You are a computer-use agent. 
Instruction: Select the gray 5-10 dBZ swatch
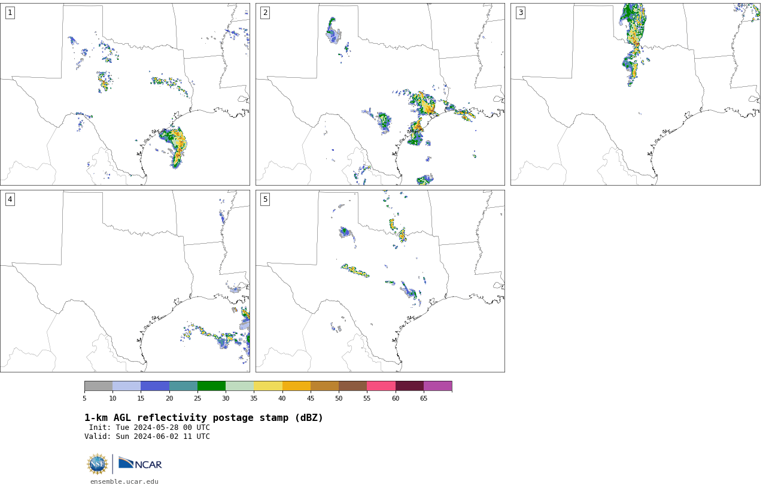98,386
